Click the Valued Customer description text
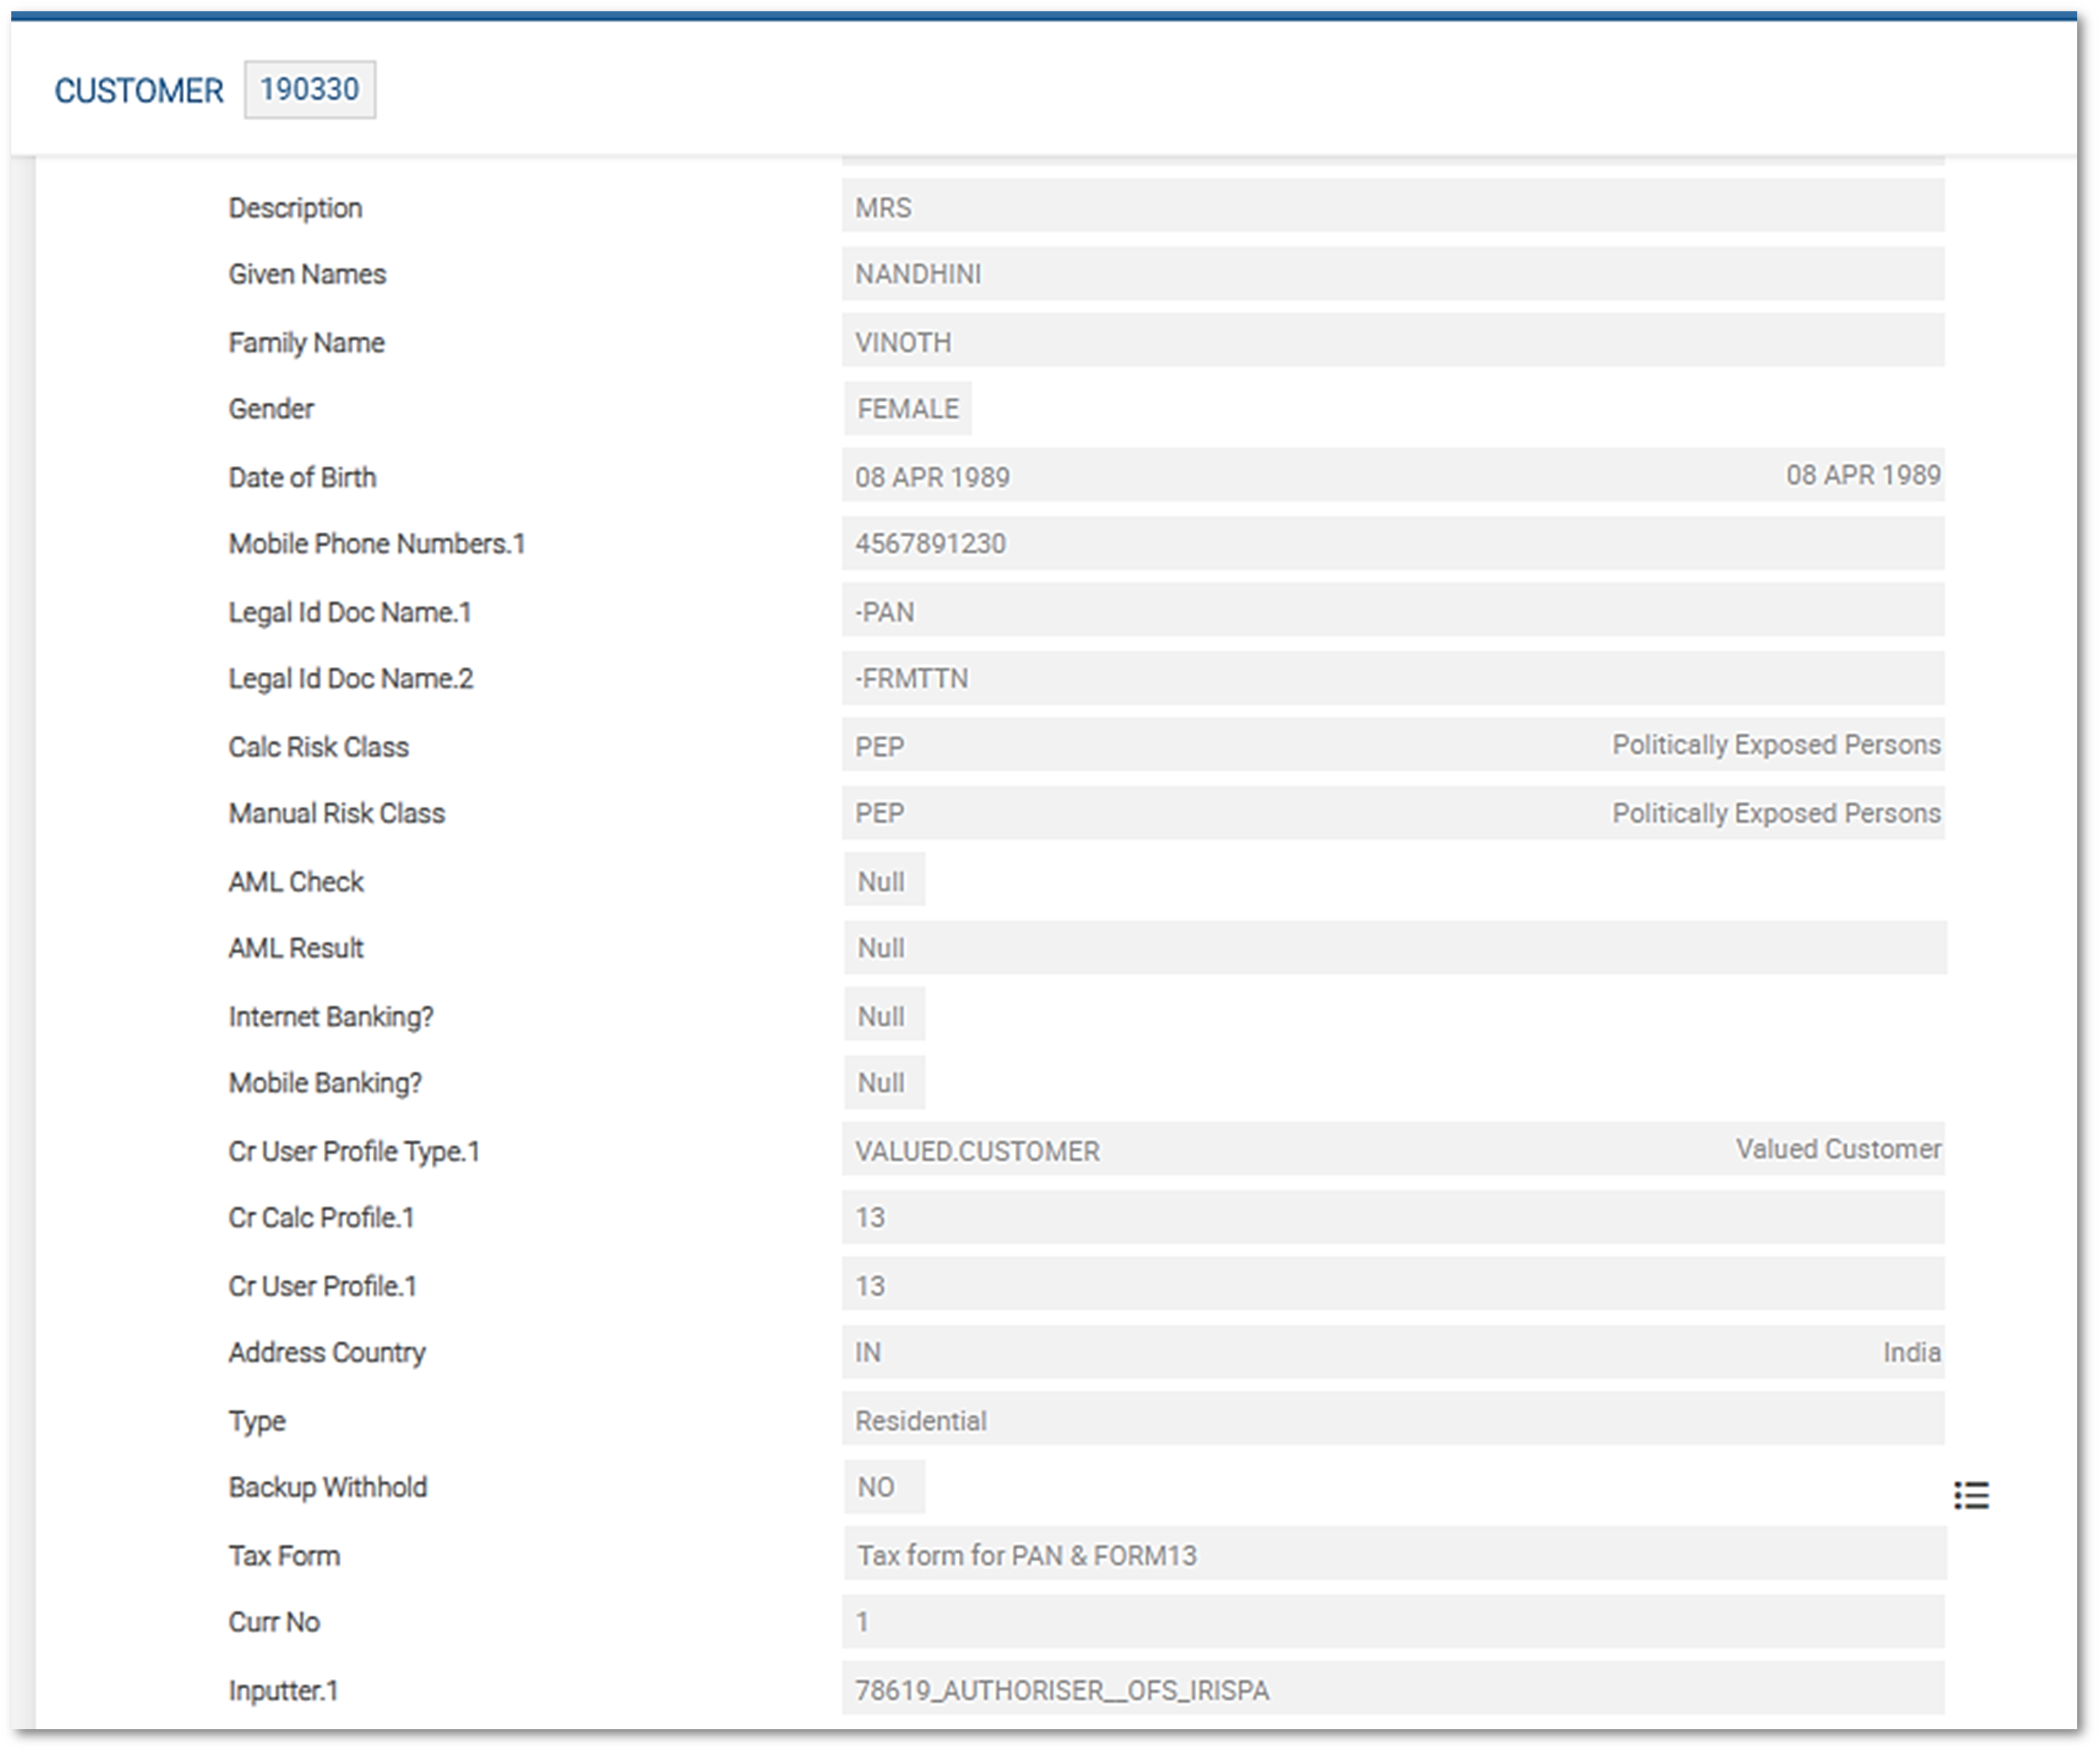The image size is (2100, 1752). (x=1838, y=1149)
